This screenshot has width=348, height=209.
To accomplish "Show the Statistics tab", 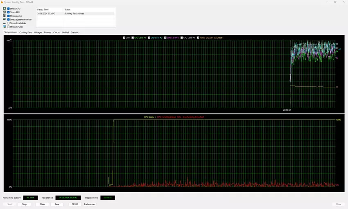I will (75, 32).
